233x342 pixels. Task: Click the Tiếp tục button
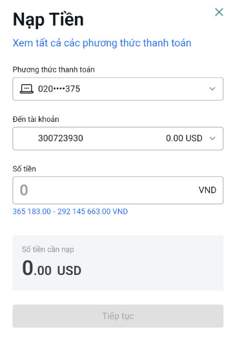pyautogui.click(x=118, y=316)
